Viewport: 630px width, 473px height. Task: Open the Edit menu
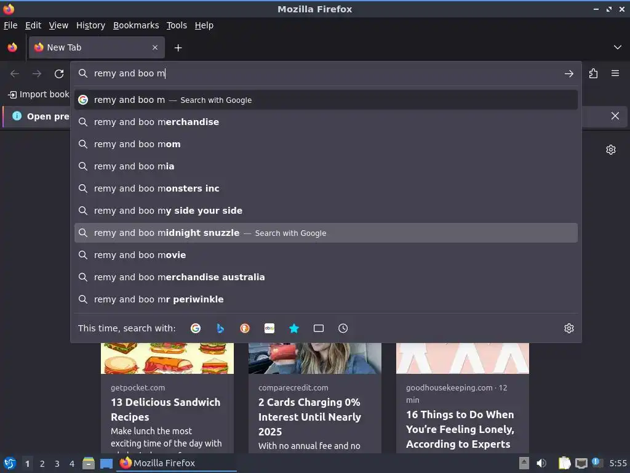[x=33, y=25]
